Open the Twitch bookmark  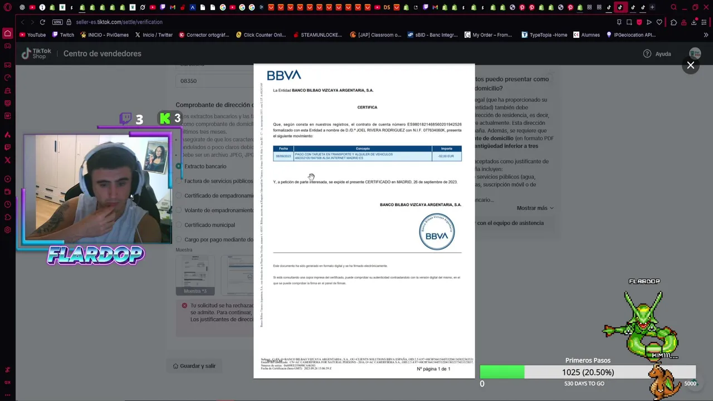63,35
